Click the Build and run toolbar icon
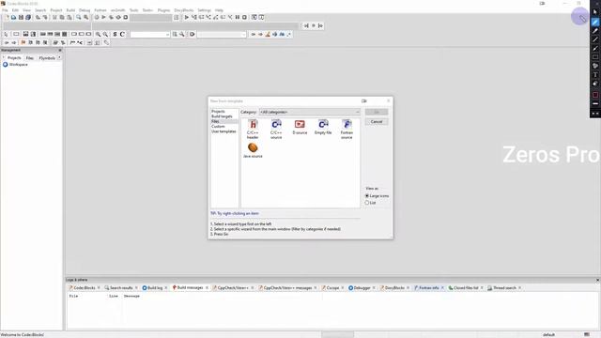 click(111, 17)
